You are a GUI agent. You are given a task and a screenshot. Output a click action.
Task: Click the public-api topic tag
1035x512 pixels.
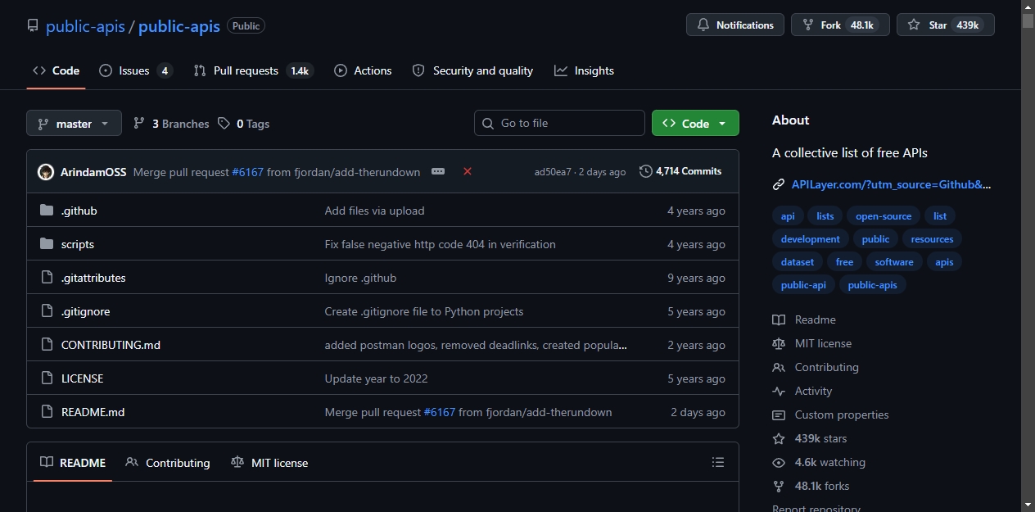[803, 285]
